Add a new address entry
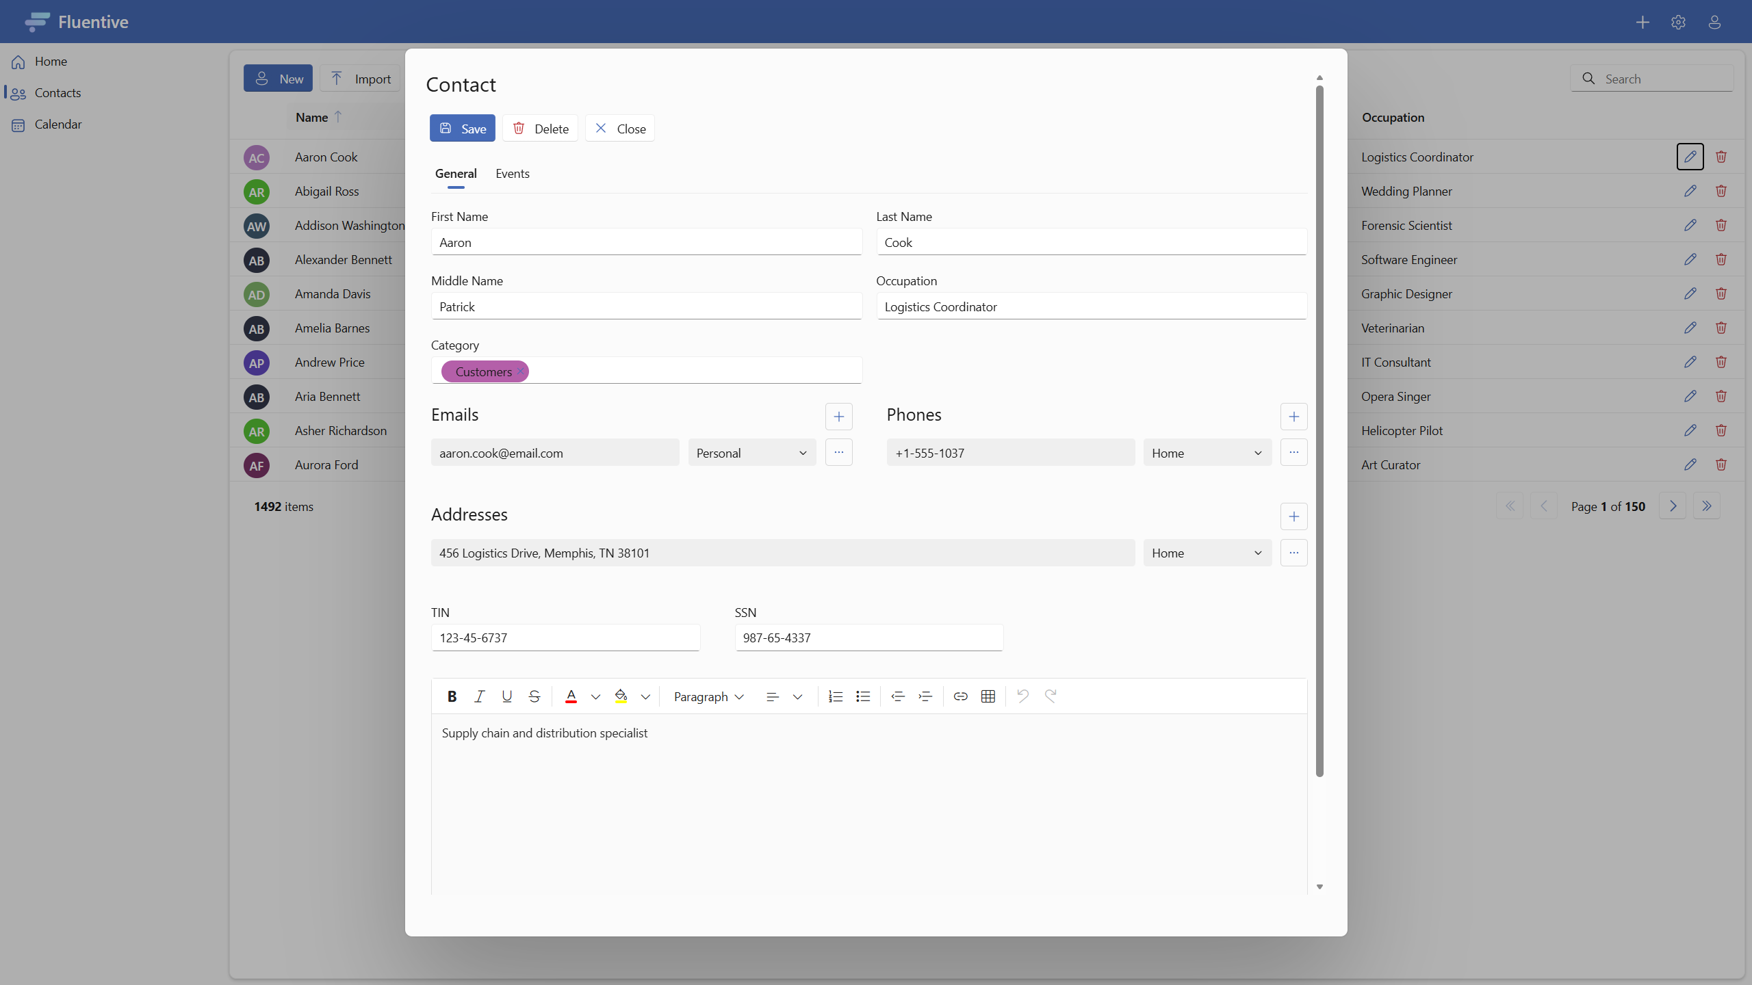This screenshot has height=985, width=1752. pos(1293,516)
